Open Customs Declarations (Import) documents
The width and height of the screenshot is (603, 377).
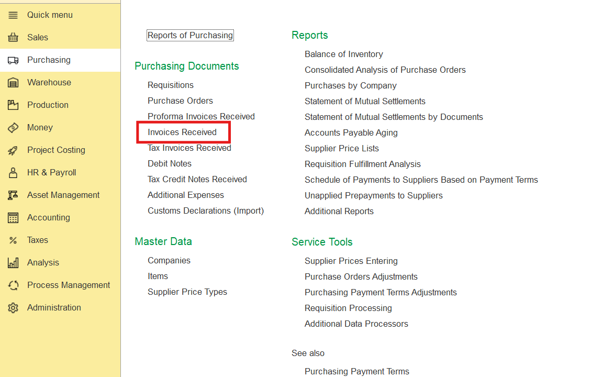click(206, 211)
